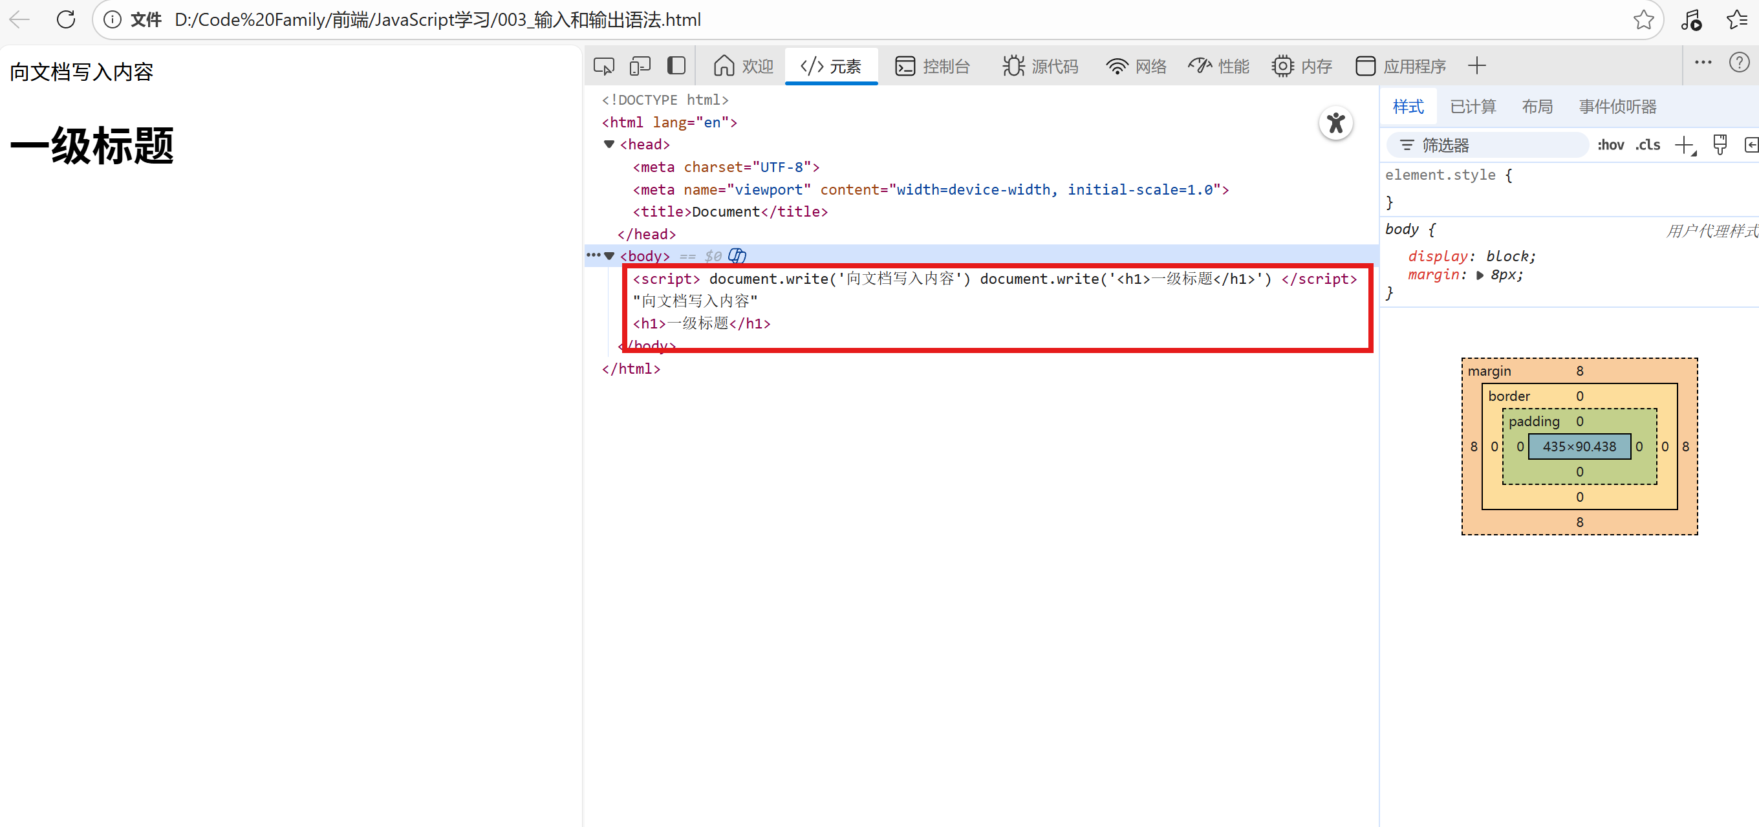Collapse the body element node
Viewport: 1759px width, 827px height.
(609, 256)
